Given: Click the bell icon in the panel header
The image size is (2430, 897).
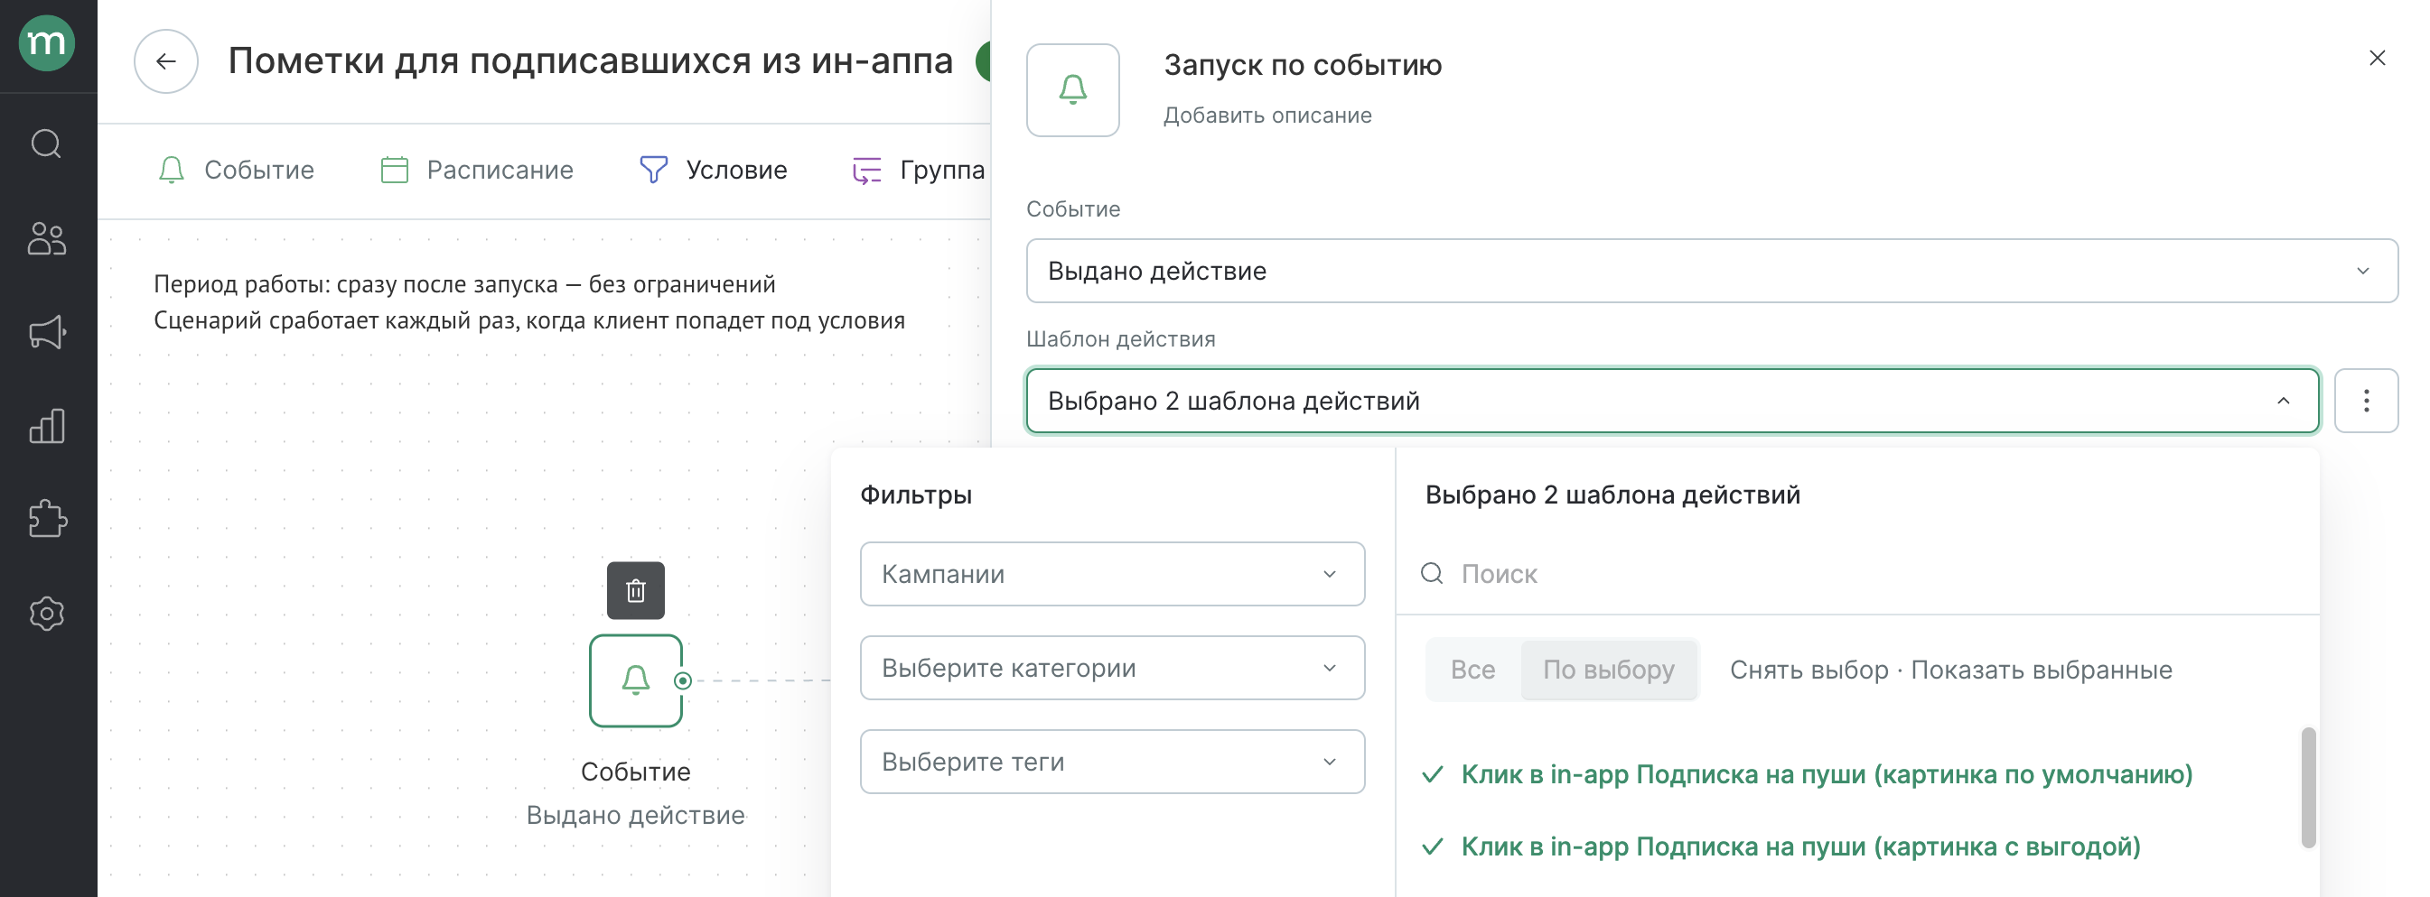Looking at the screenshot, I should point(1072,90).
